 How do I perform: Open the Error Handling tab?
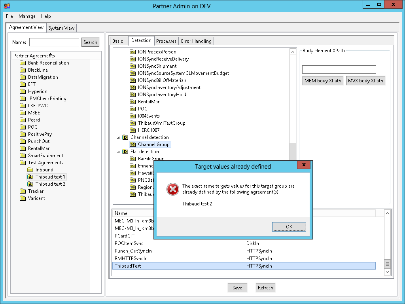coord(196,41)
